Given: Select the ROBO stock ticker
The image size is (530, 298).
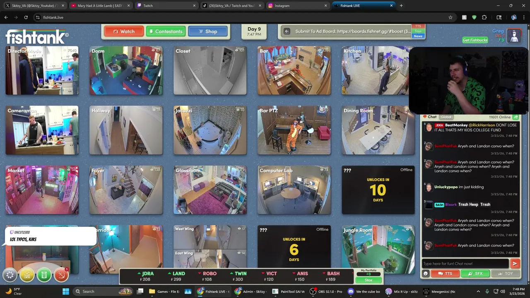Looking at the screenshot, I should pos(208,276).
